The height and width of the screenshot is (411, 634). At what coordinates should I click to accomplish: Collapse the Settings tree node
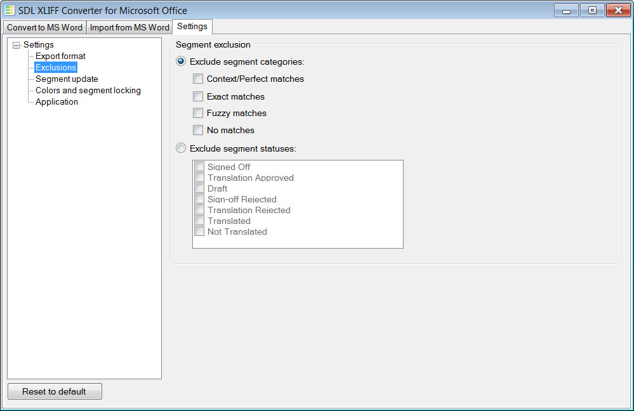coord(16,45)
